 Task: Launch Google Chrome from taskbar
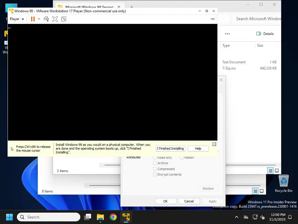[113, 217]
